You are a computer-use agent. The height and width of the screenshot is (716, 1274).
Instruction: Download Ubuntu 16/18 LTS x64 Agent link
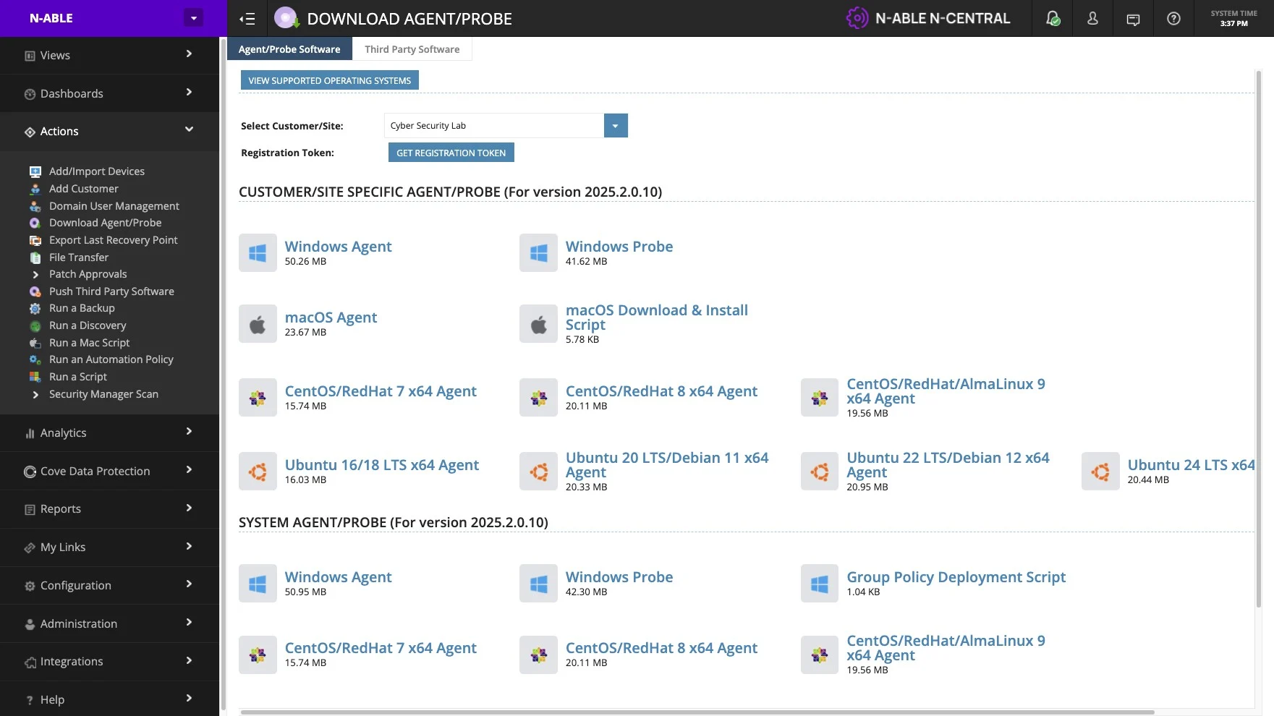[382, 465]
